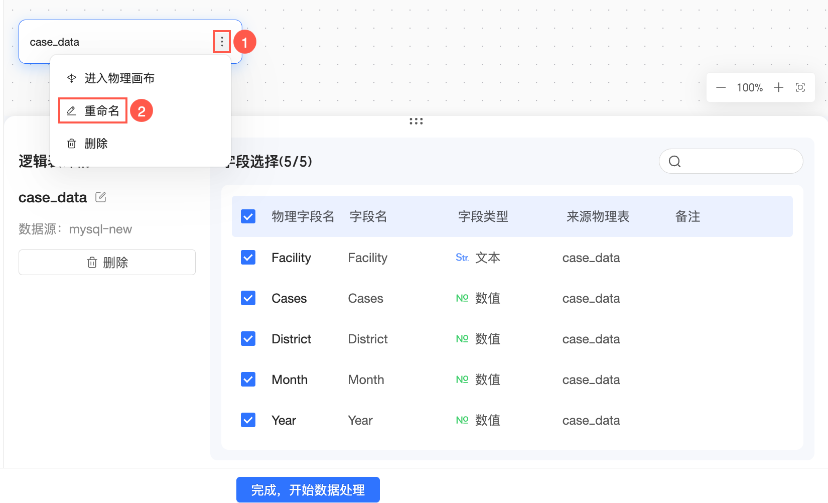Click the District physical field name

pyautogui.click(x=292, y=339)
